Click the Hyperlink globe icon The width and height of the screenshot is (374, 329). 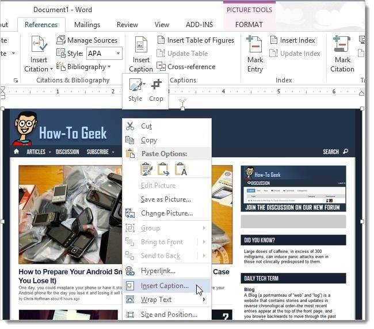point(130,271)
